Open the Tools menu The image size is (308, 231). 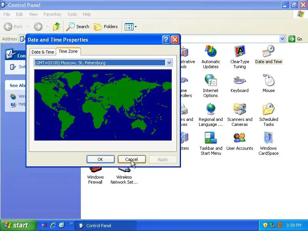point(72,14)
